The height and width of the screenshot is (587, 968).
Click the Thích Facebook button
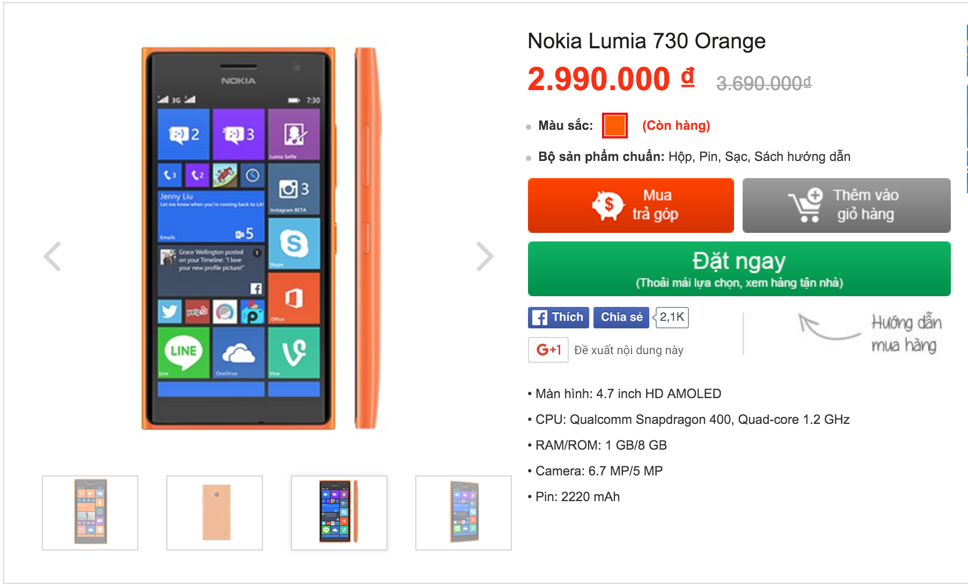[x=558, y=317]
